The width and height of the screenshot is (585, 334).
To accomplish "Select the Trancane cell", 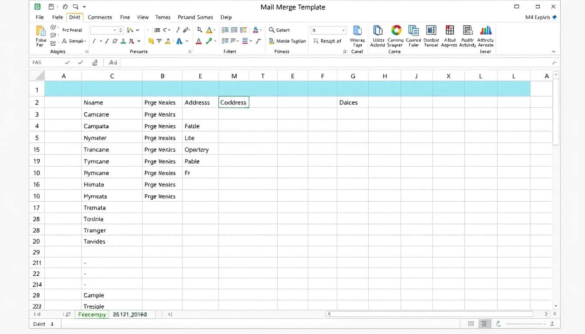I will tap(112, 150).
